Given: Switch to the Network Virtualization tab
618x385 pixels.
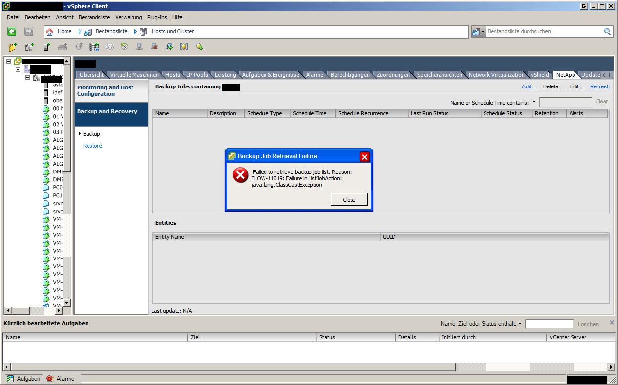Looking at the screenshot, I should (496, 75).
